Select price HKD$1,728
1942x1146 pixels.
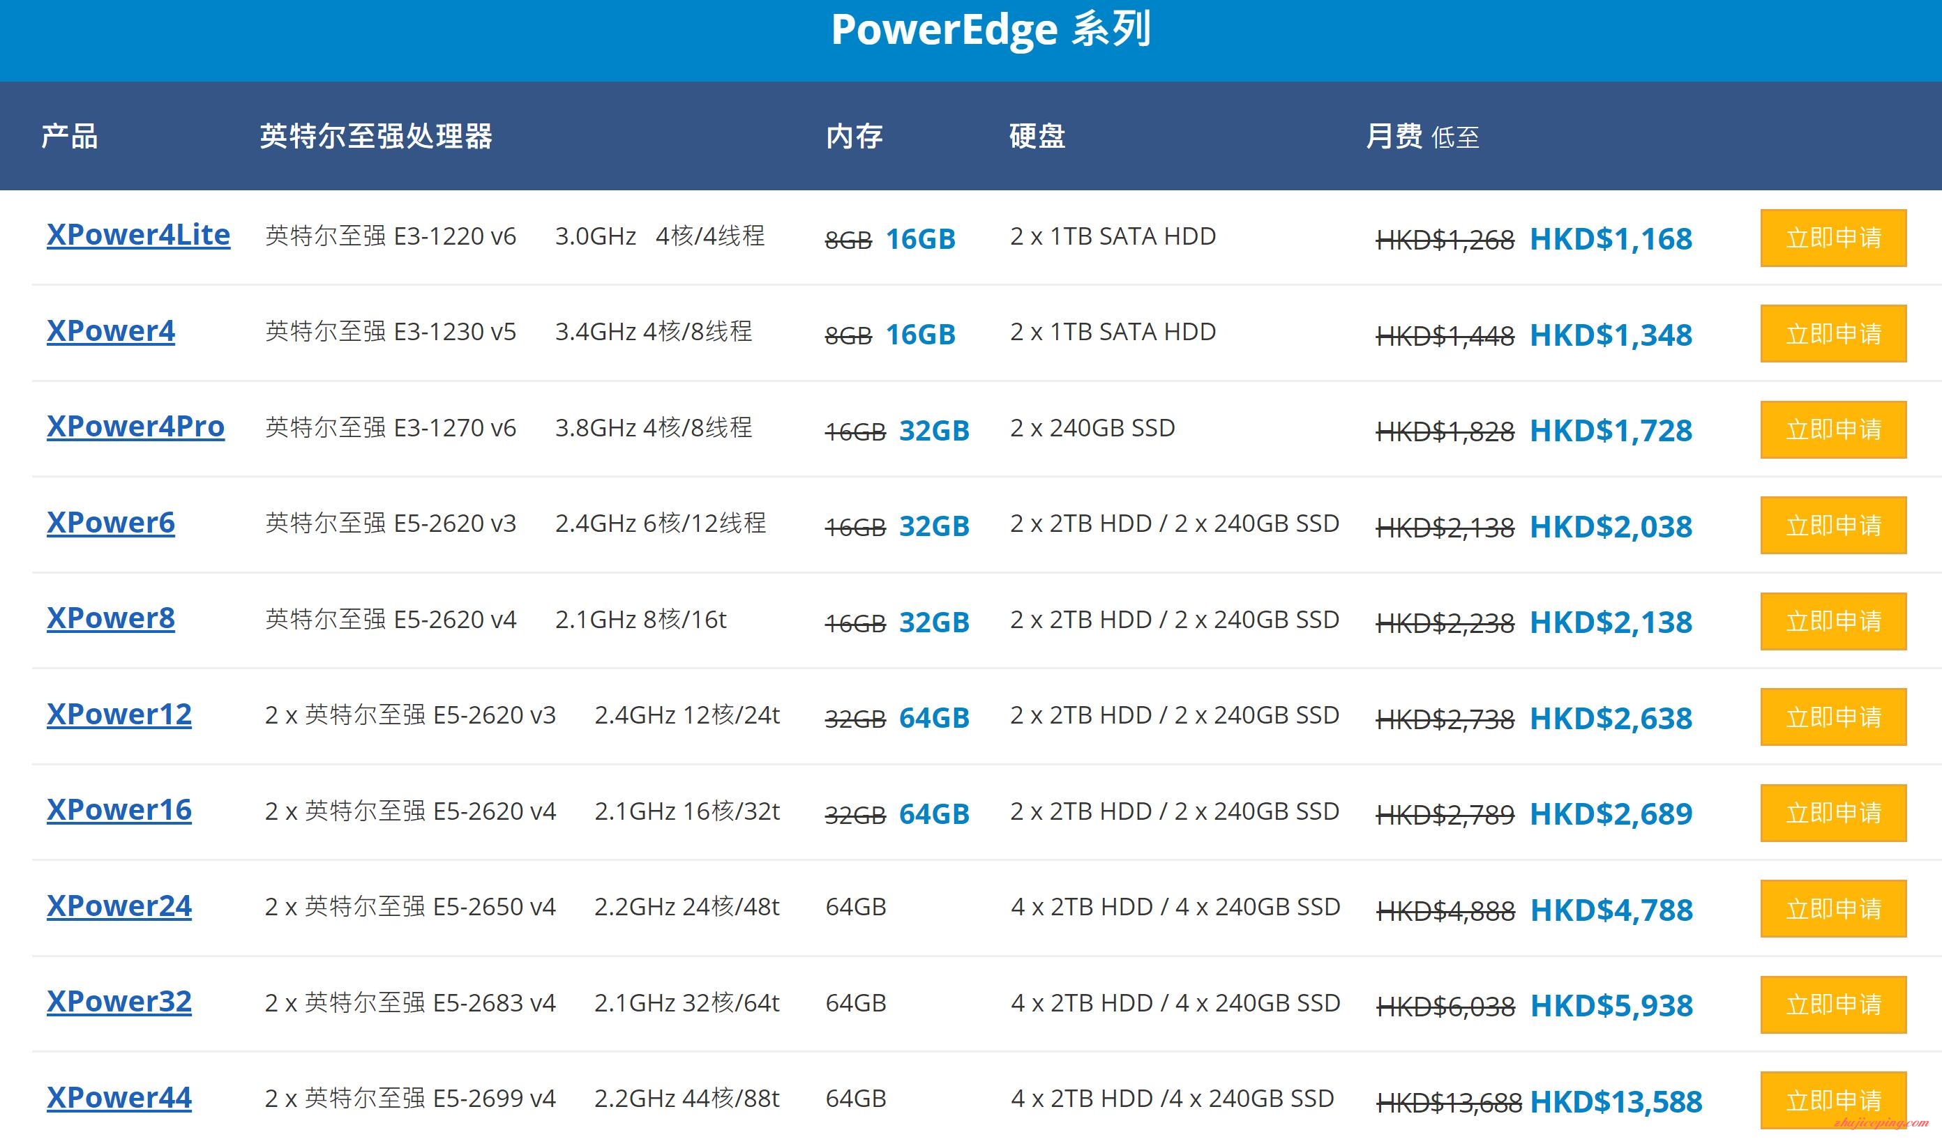1611,430
